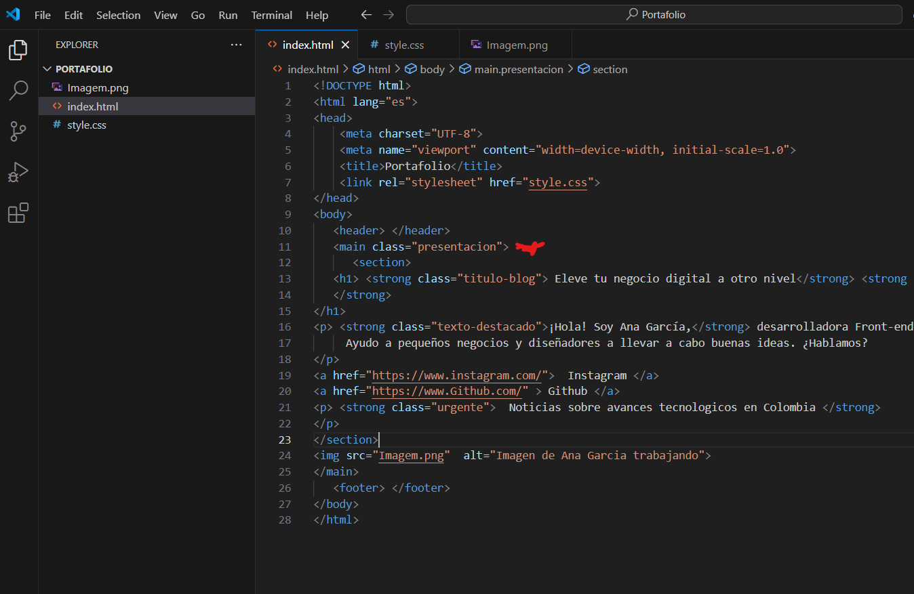Viewport: 914px width, 594px height.
Task: Open the Selection menu
Action: (x=118, y=15)
